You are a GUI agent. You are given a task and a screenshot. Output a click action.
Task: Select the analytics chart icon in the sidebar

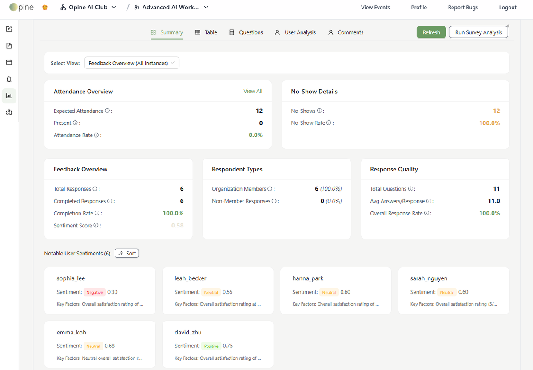(x=9, y=96)
